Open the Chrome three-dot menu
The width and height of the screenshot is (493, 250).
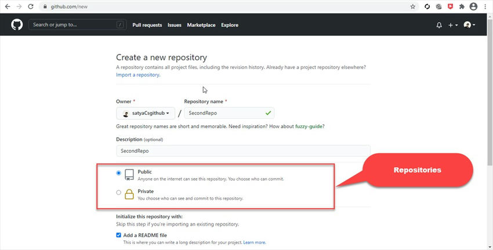pos(485,6)
